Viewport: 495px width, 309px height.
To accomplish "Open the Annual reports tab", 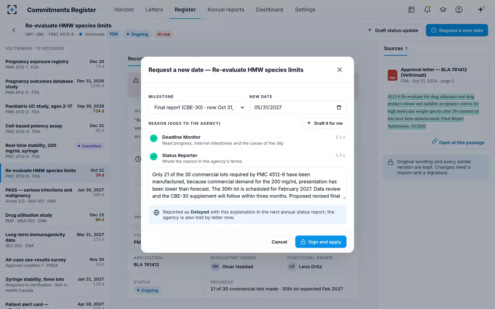I will [x=226, y=10].
